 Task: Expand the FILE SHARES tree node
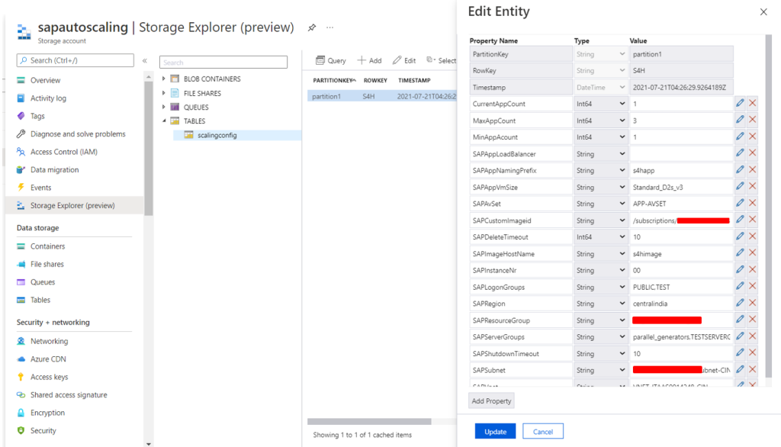click(164, 93)
